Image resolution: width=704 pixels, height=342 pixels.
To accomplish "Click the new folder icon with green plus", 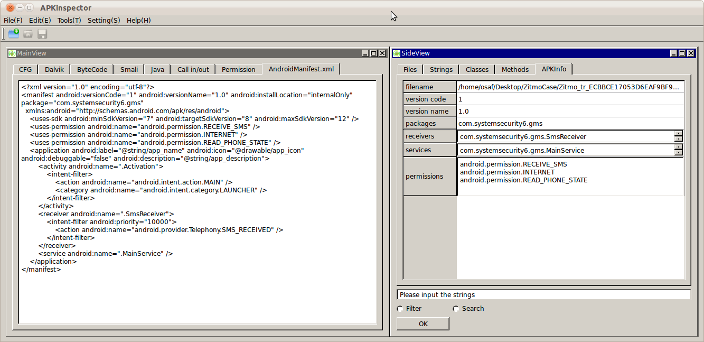I will [14, 34].
